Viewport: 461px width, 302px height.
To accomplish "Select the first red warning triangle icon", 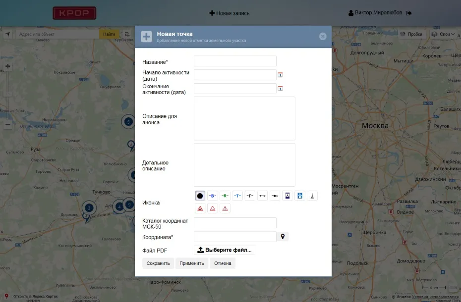I will (200, 208).
